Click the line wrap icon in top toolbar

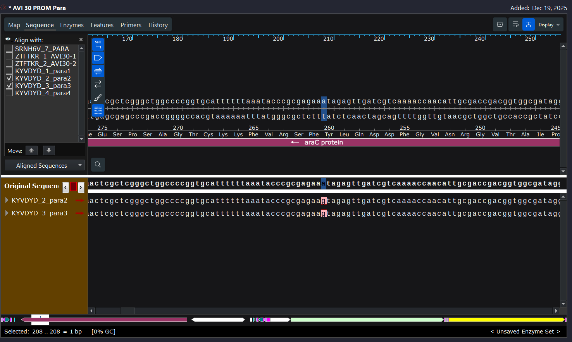coord(515,24)
